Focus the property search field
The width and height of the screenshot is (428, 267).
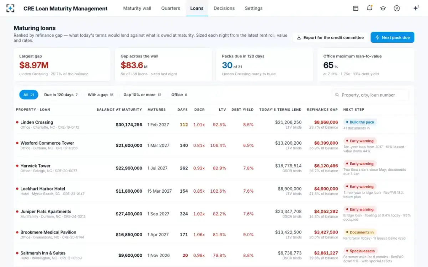pos(370,95)
